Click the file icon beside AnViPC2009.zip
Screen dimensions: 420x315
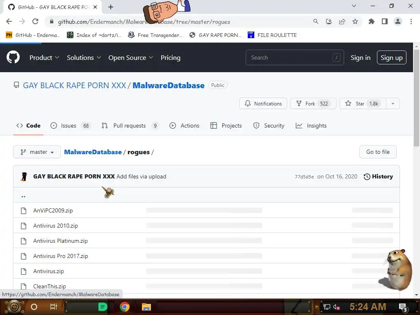(x=23, y=210)
